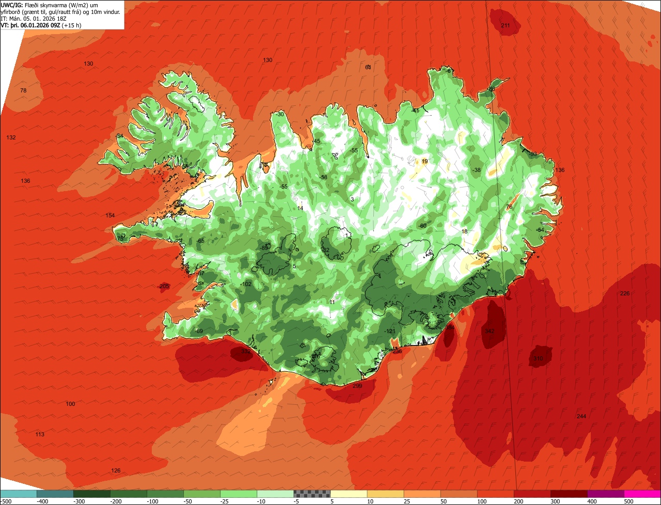Select the map value 226

tap(625, 293)
